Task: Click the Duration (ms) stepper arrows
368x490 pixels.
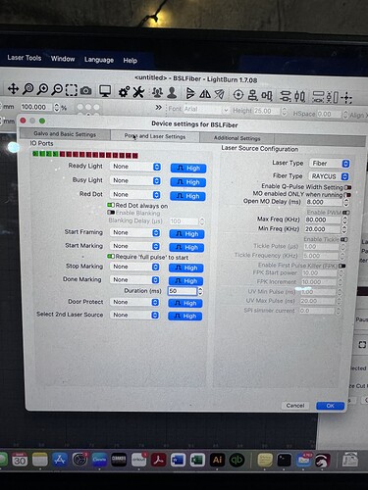Action: [x=200, y=291]
